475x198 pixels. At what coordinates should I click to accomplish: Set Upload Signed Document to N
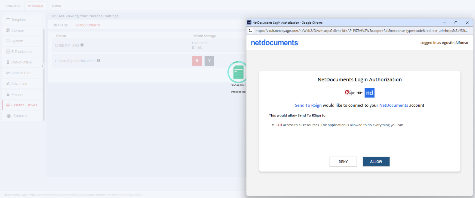(x=197, y=61)
